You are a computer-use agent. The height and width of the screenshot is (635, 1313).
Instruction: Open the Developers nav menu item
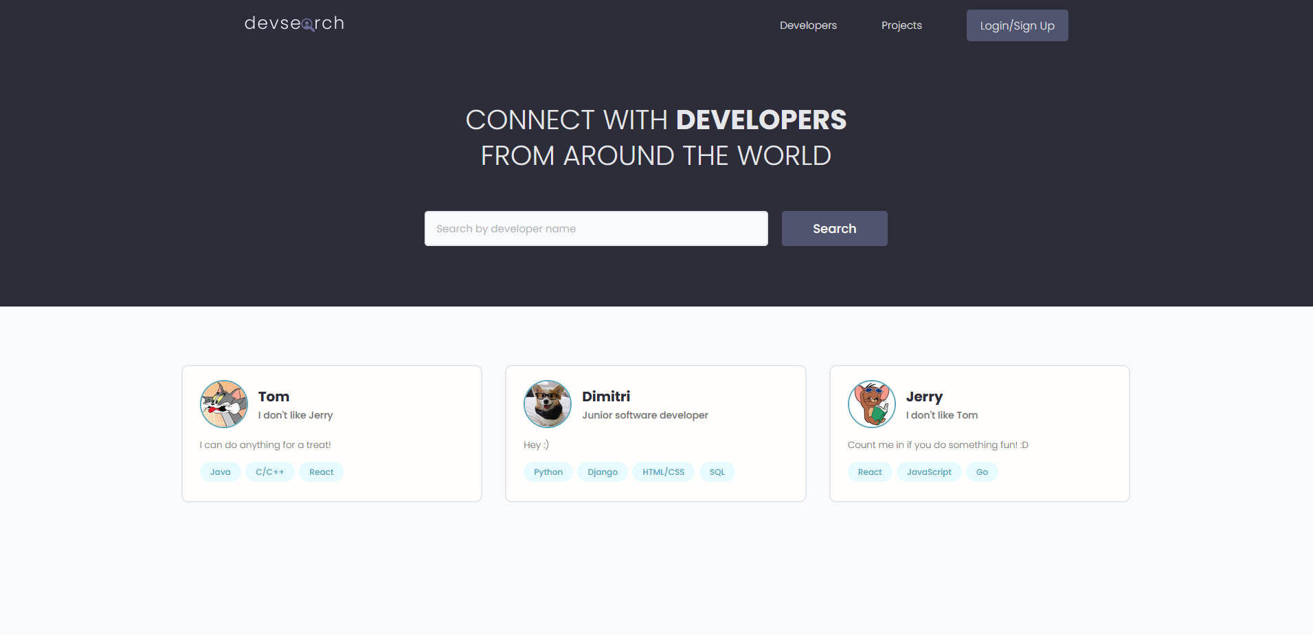pos(808,25)
